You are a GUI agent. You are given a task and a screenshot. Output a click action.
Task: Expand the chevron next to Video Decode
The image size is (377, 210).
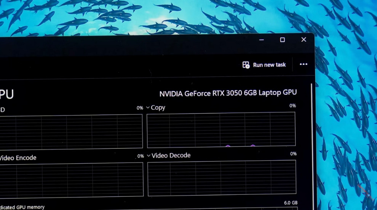click(149, 156)
